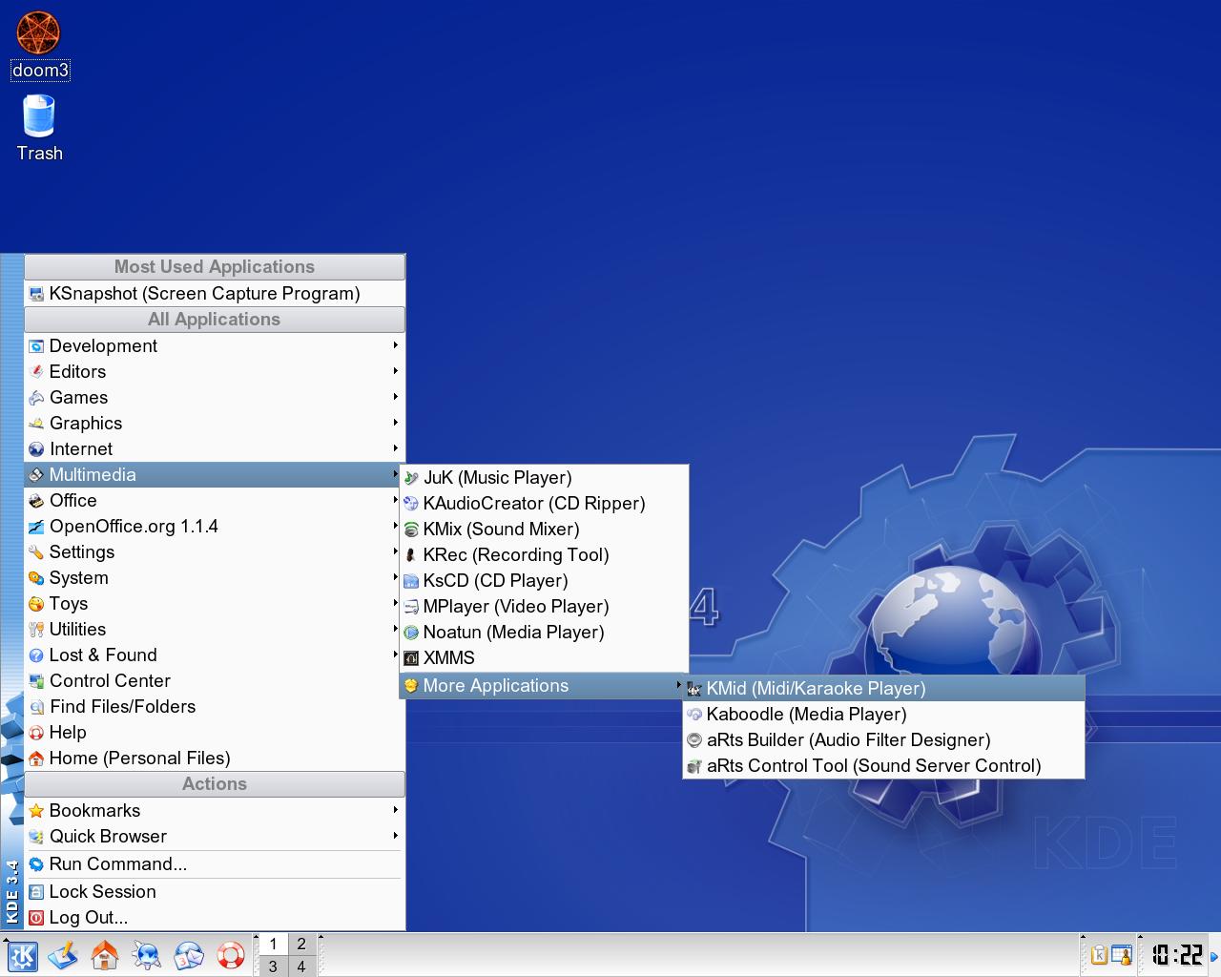This screenshot has height=977, width=1221.
Task: Open the OpenOffice.org 1.1.4 menu entry
Action: coord(215,527)
